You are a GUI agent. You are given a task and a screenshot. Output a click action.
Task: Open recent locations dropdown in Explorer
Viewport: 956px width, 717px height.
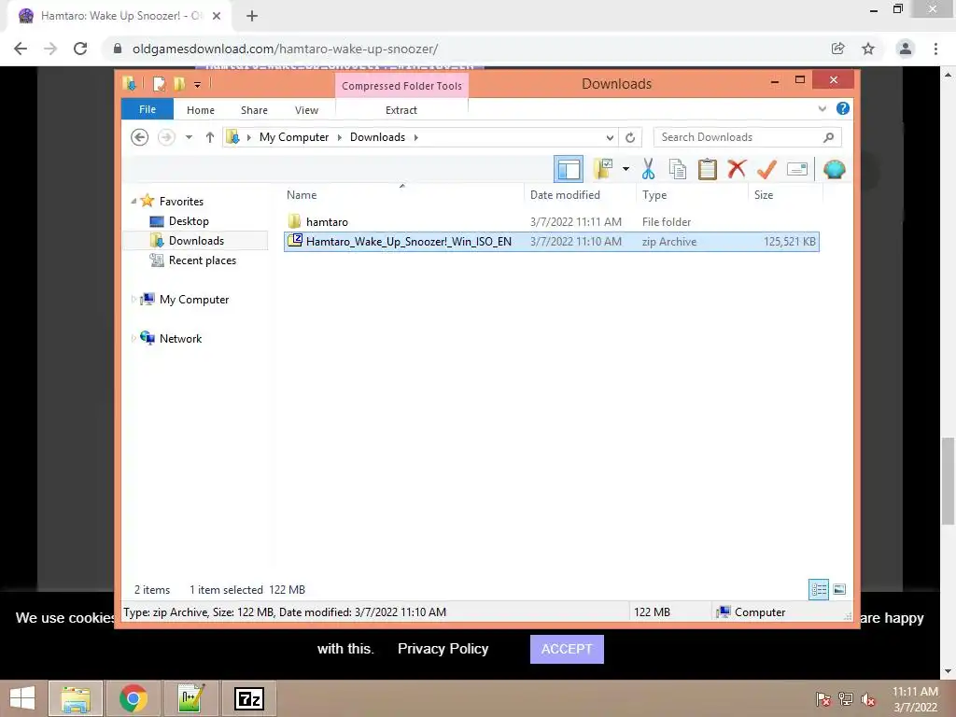189,137
